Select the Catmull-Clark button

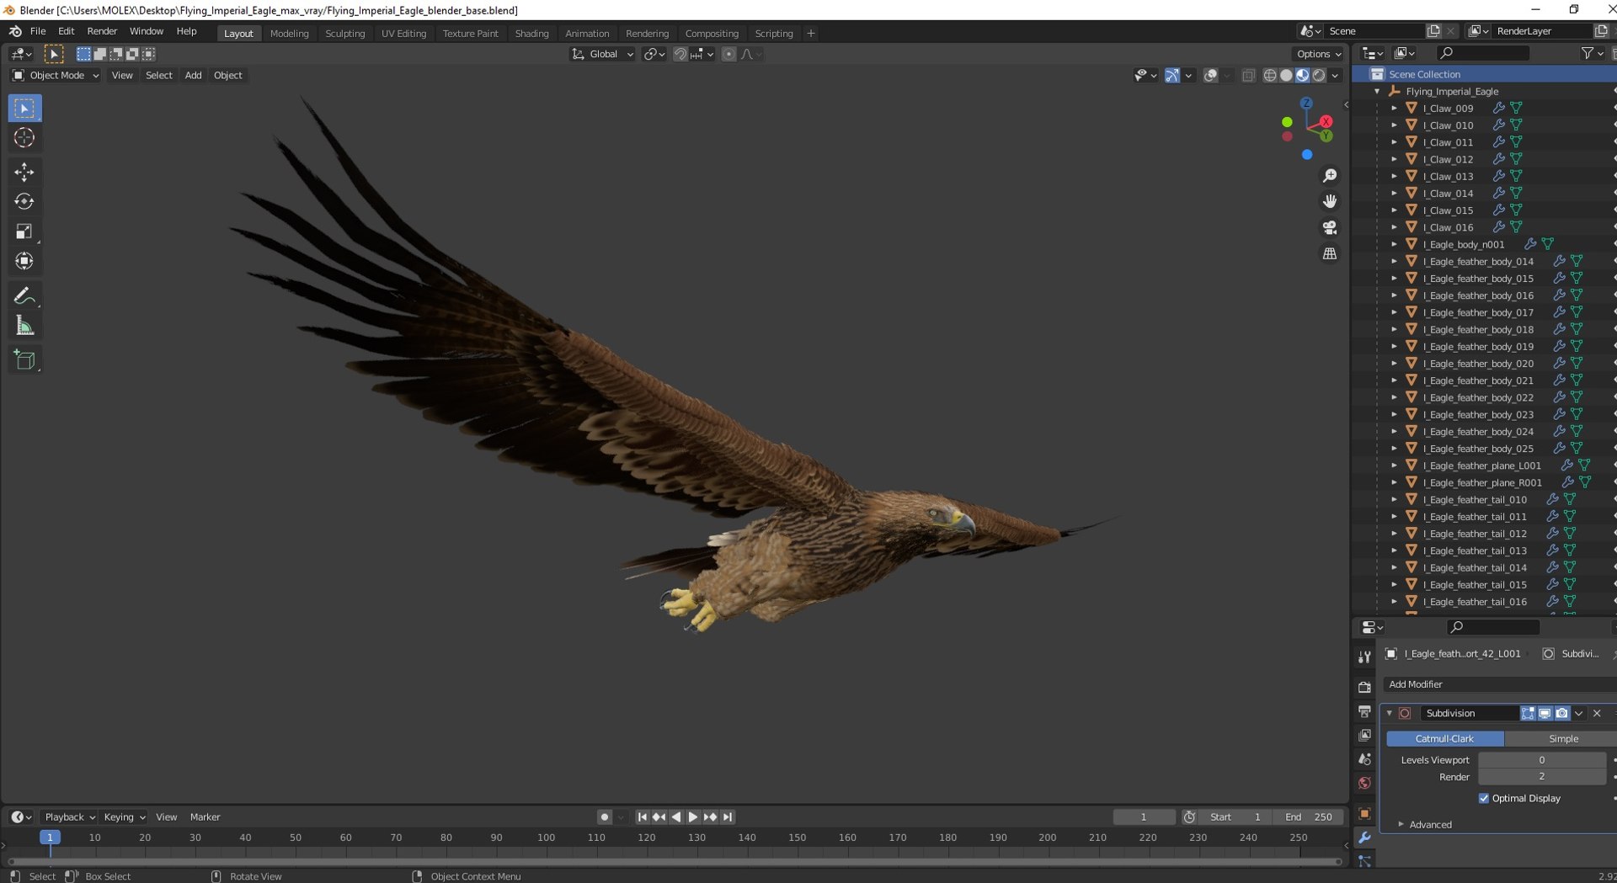[x=1444, y=739]
